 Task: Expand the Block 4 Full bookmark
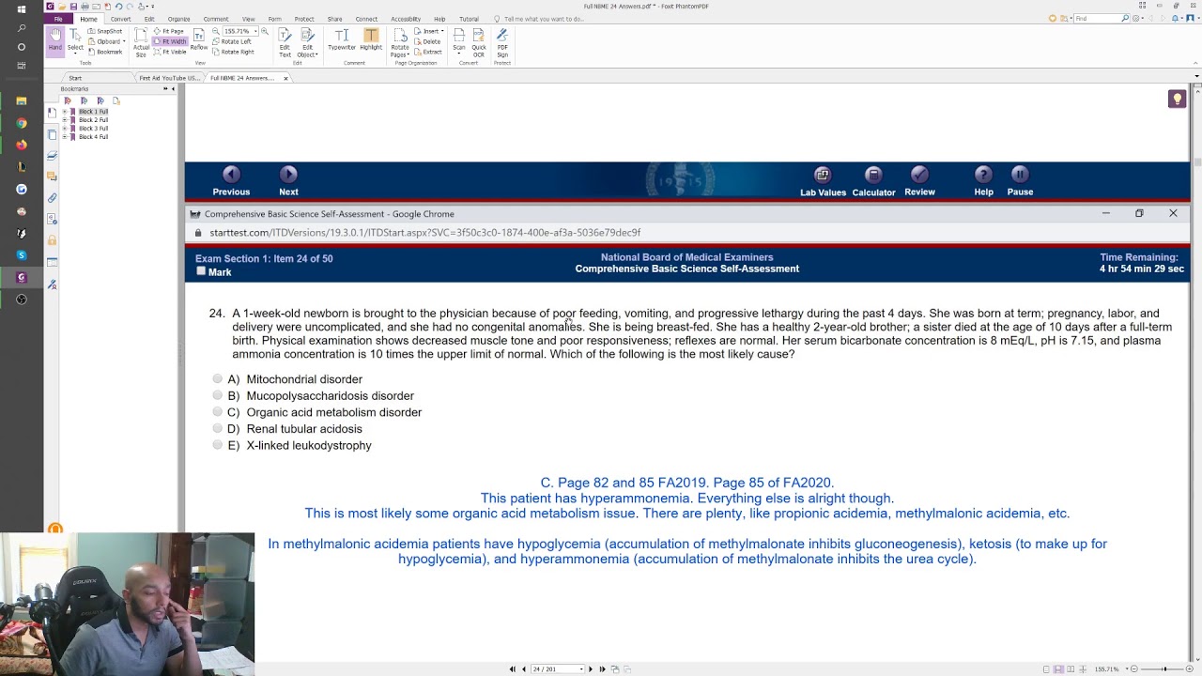[x=64, y=137]
